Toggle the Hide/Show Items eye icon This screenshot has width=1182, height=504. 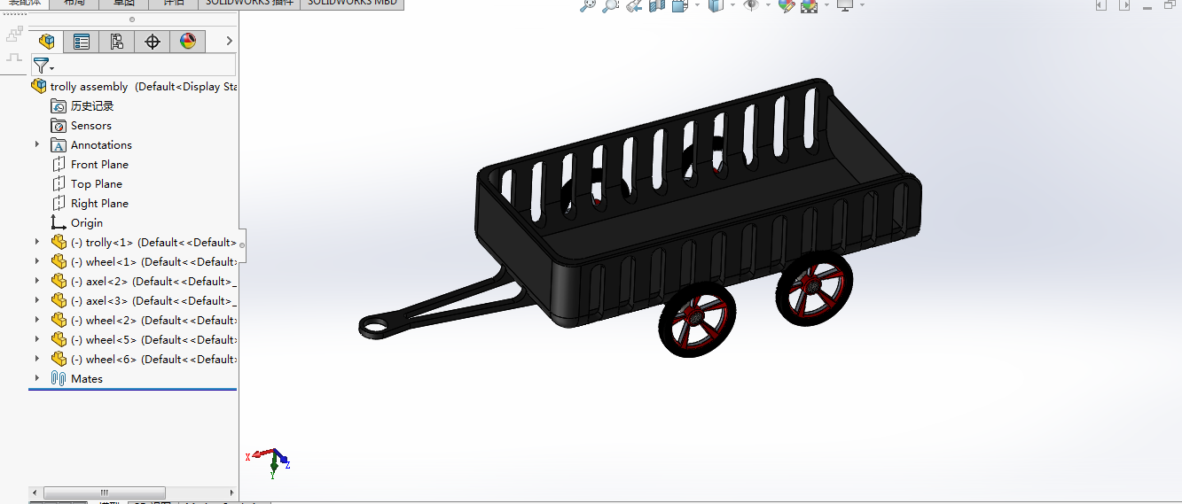(x=751, y=5)
